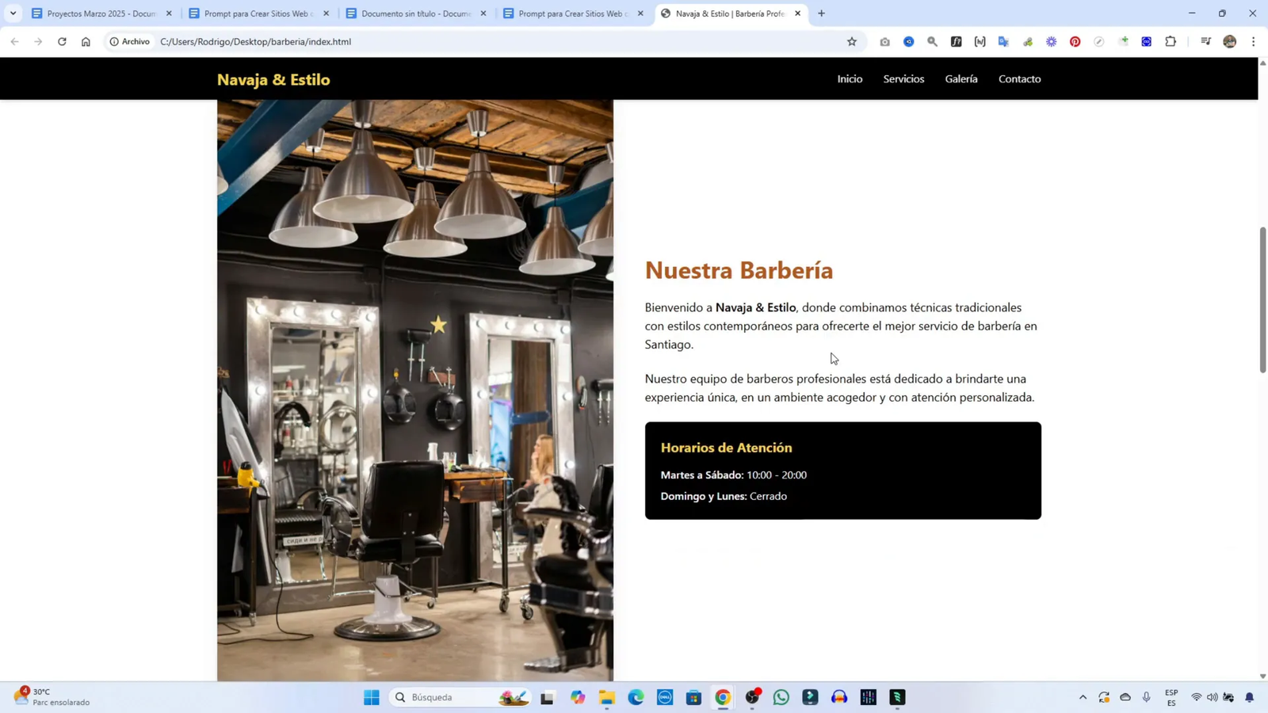Viewport: 1268px width, 713px height.
Task: Open the Extensions puzzle-piece menu
Action: point(1171,41)
